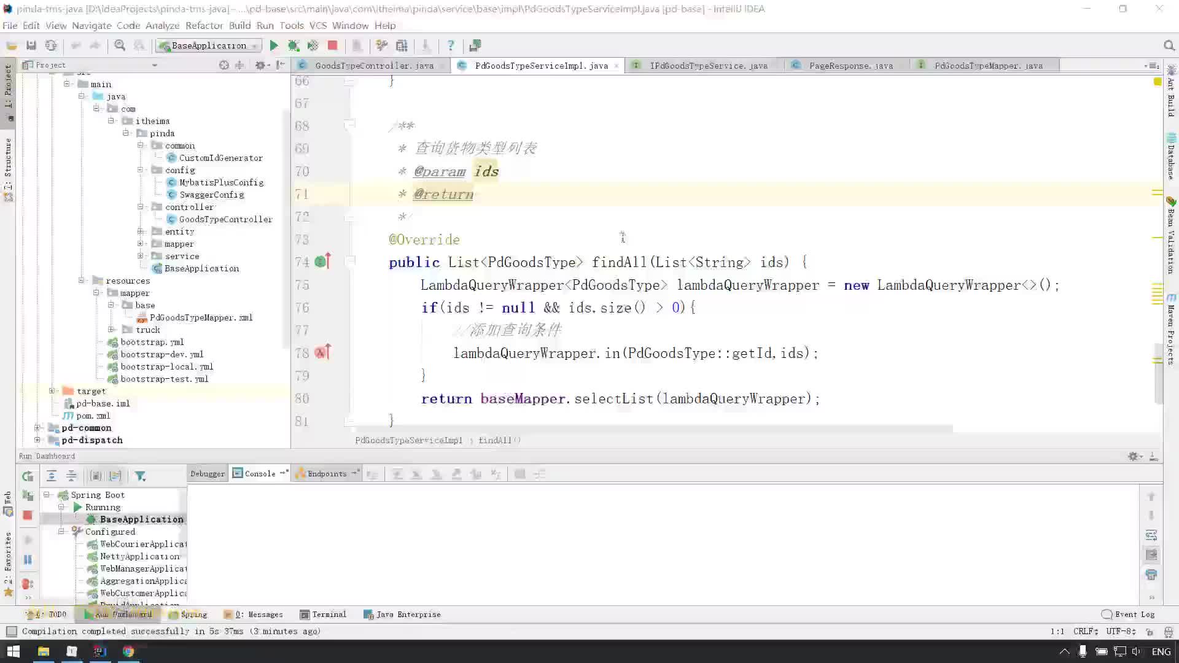
Task: Close PdGoodsTypeServiceImpl.java tab
Action: (617, 66)
